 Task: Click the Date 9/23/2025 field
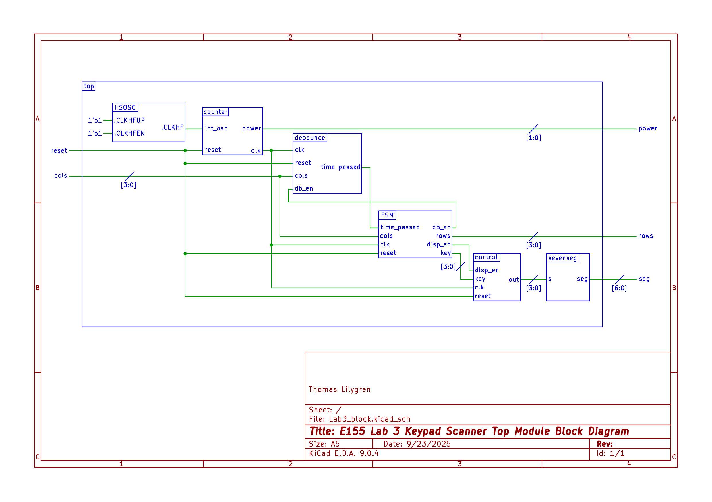[x=417, y=444]
